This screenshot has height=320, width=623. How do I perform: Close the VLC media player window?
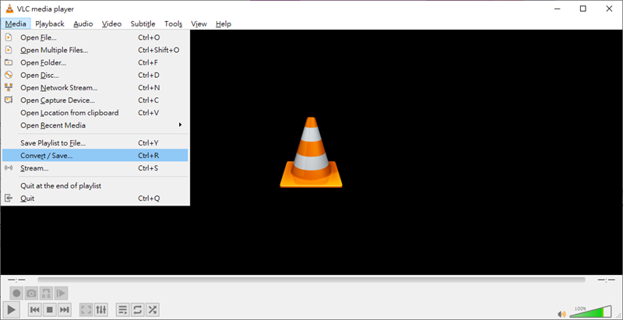coord(609,9)
